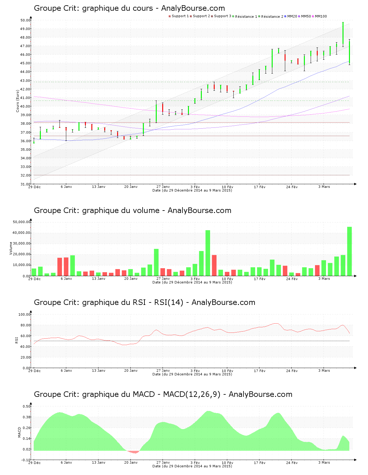Image resolution: width=368 pixels, height=475 pixels.
Task: Click the 40.00 price axis value
Action: click(25, 106)
